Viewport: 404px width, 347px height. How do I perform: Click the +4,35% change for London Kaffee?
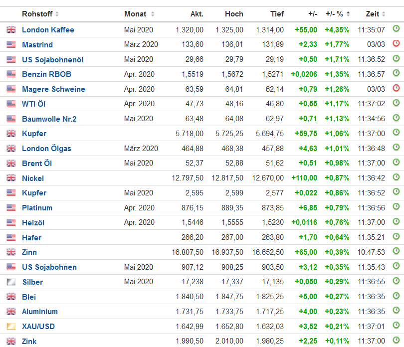click(337, 30)
